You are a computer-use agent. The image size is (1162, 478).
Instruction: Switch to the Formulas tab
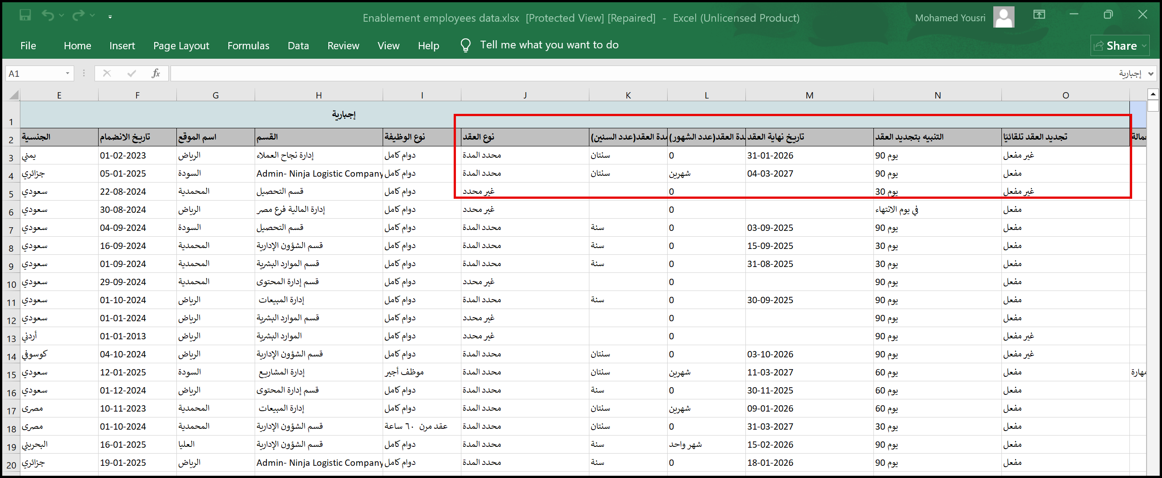tap(248, 46)
